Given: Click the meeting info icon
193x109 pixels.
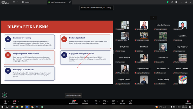Looking at the screenshot, I should (x=14, y=2).
